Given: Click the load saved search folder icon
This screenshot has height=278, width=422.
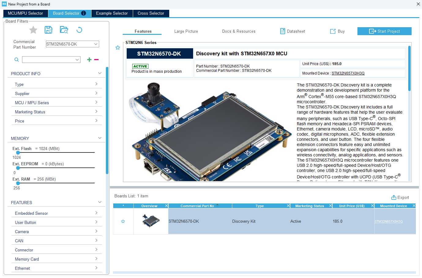Looking at the screenshot, I should click(x=64, y=30).
